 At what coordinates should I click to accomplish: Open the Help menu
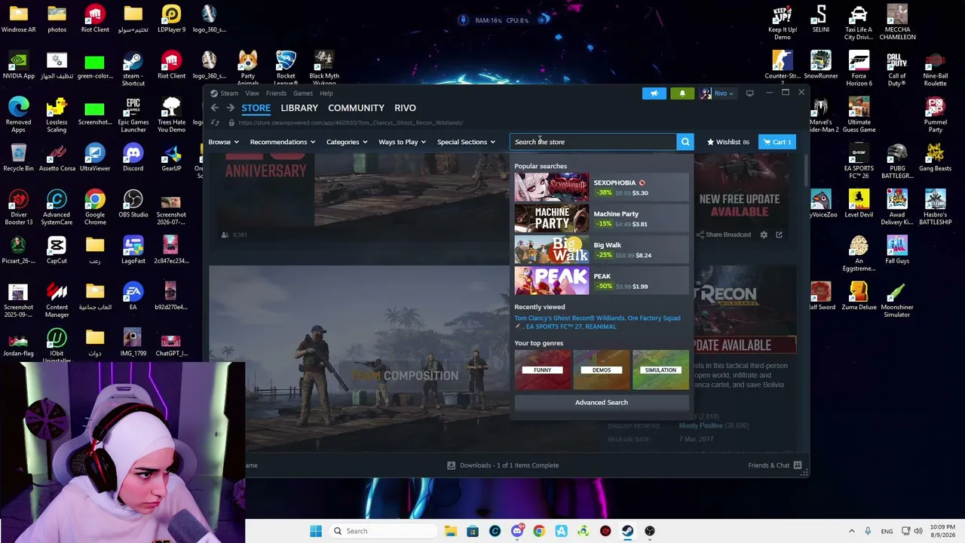[x=326, y=94]
